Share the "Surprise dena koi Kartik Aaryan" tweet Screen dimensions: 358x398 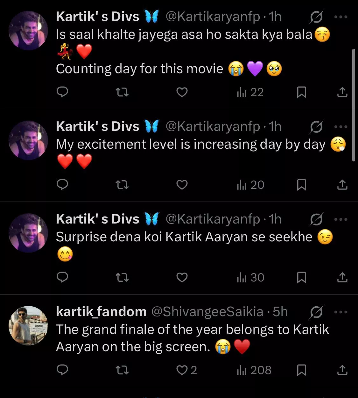(x=342, y=278)
